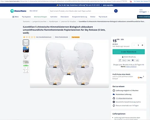Follow the Mehr erfahren Klarna link
Image resolution: width=150 pixels, height=120 pixels.
[131, 67]
